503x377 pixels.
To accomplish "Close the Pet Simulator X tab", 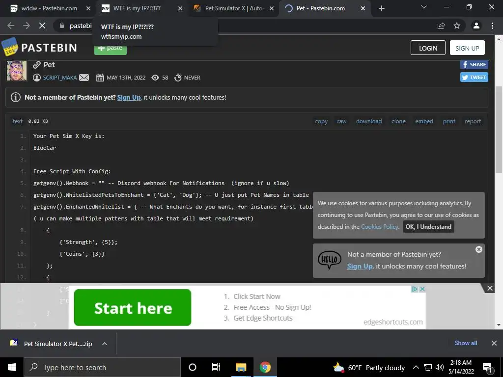I will click(x=271, y=8).
